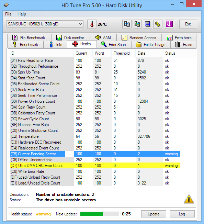Click the yellow warning triangle icon
This screenshot has width=204, height=224.
(x=189, y=199)
